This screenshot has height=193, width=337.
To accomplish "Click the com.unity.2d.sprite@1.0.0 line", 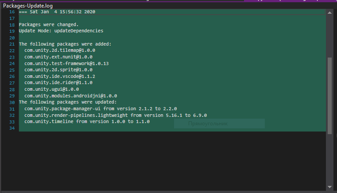I will click(58, 70).
